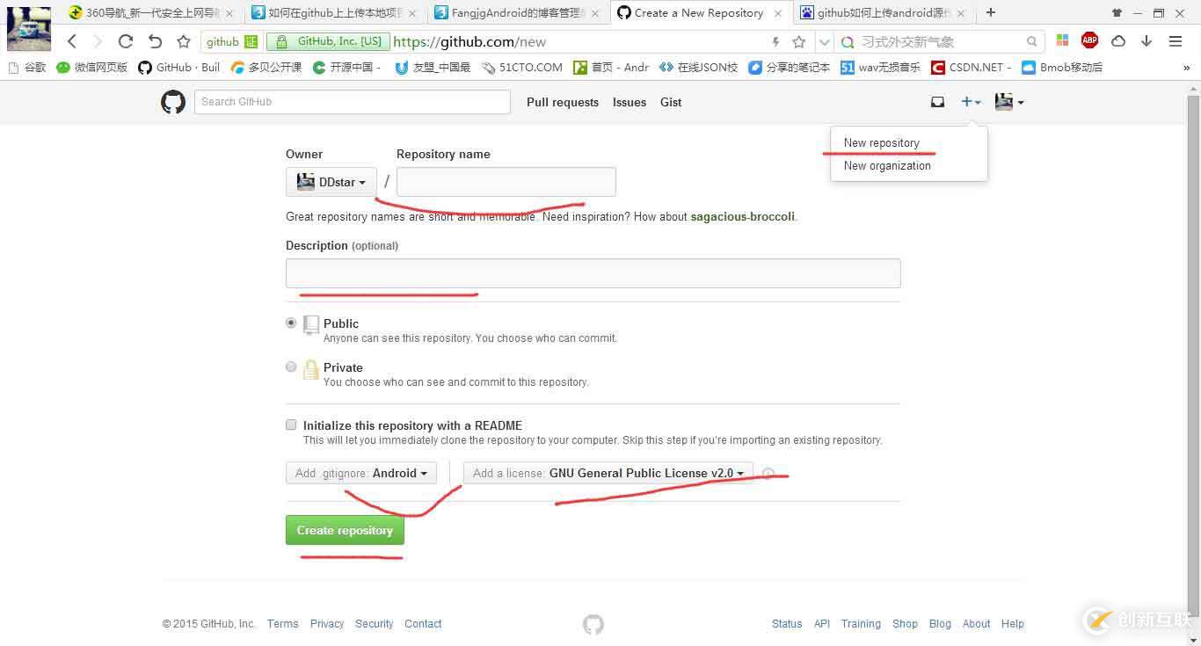Viewport: 1201px width, 646px height.
Task: Open the Status footer link
Action: (787, 624)
